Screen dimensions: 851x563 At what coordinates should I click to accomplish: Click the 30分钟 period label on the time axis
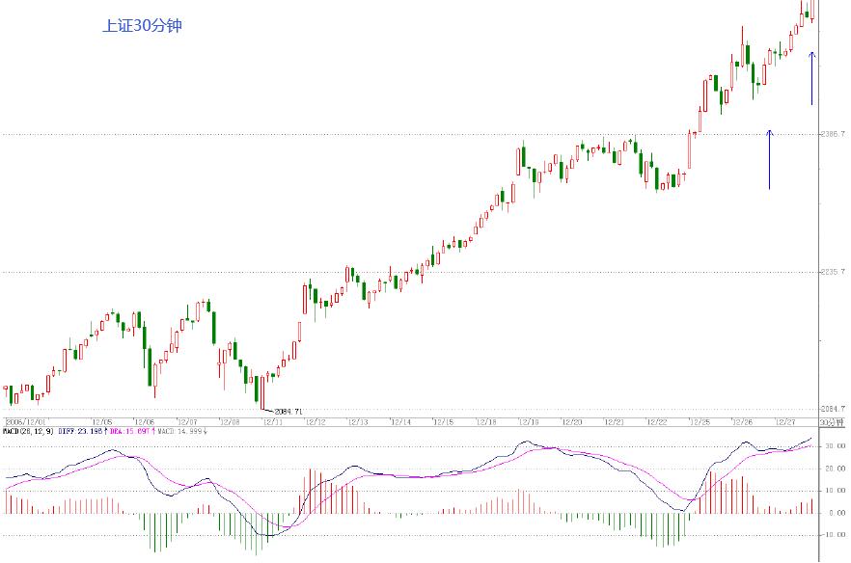pyautogui.click(x=832, y=422)
